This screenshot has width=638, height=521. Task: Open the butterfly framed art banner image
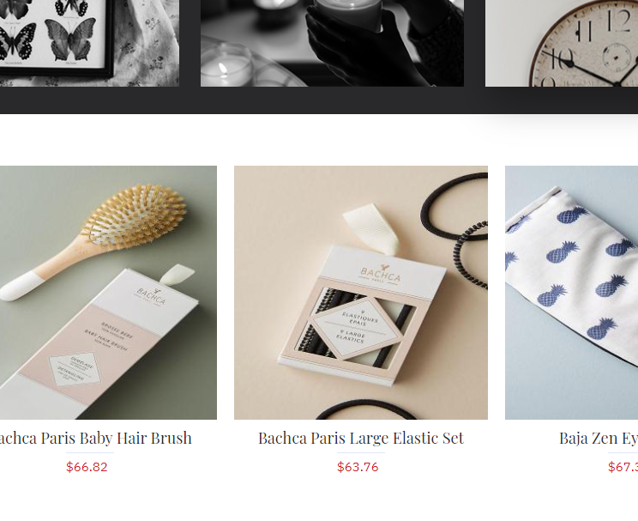[x=89, y=43]
